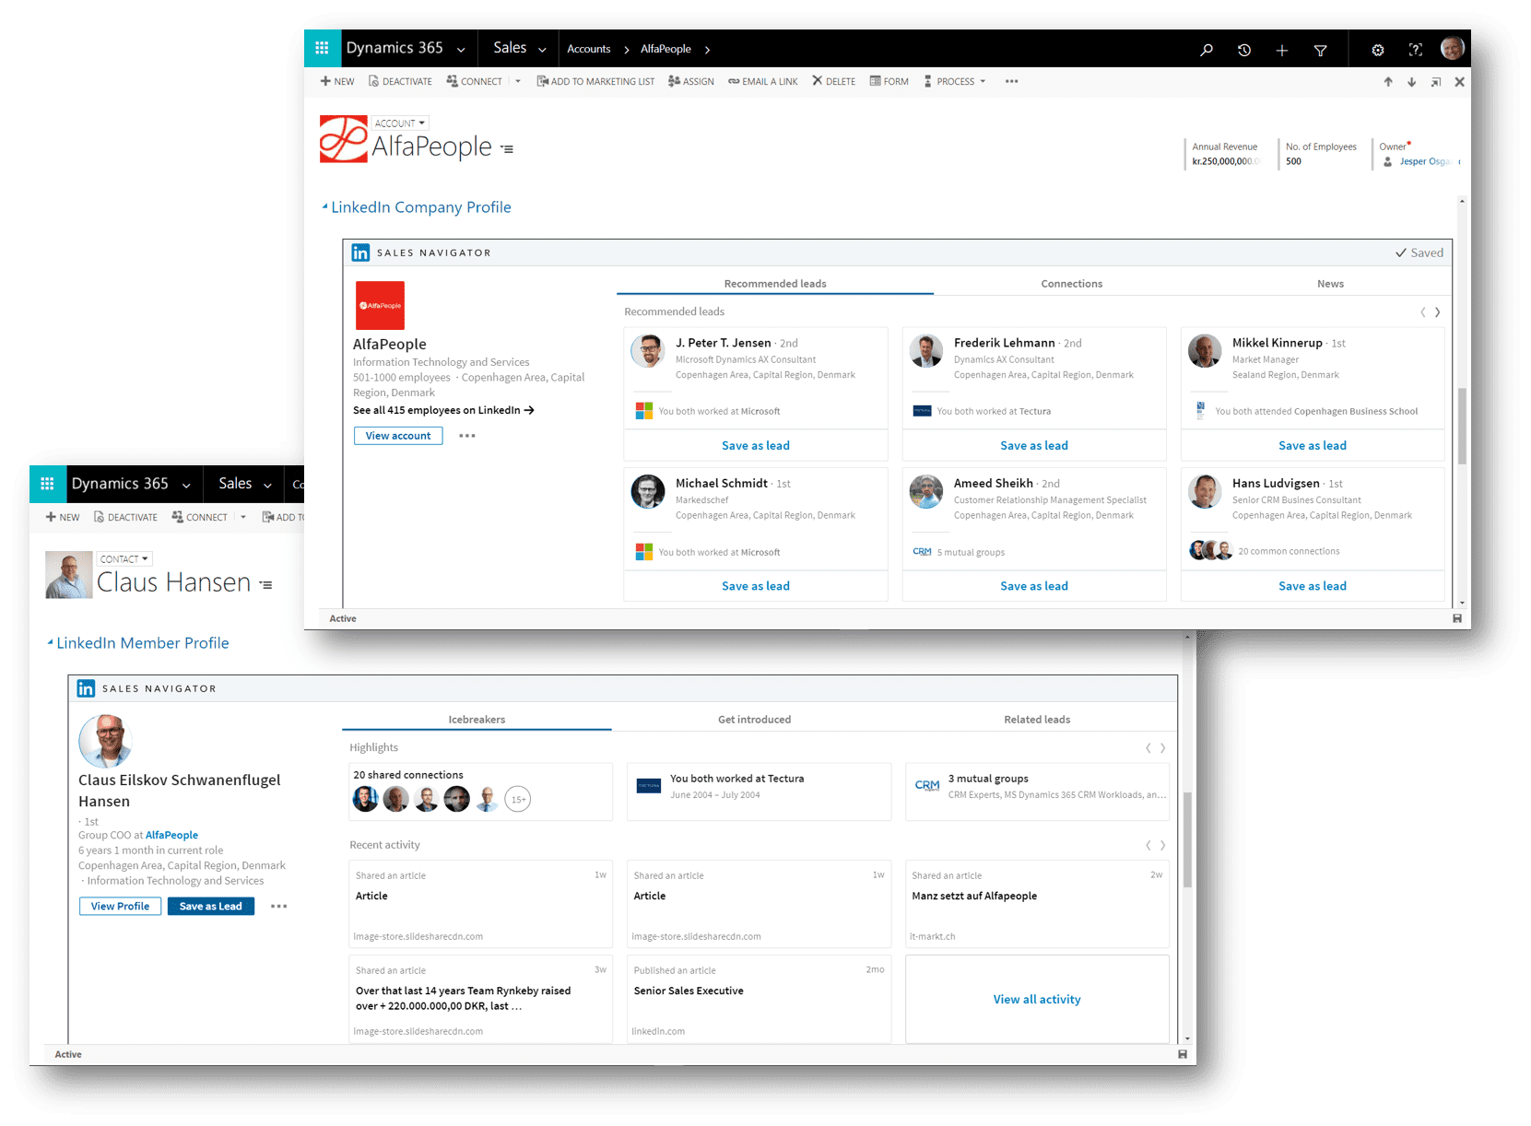Open CONNECT split dropdown arrow in AlfaPeople window
Screen dimensions: 1531x1126
click(x=518, y=81)
